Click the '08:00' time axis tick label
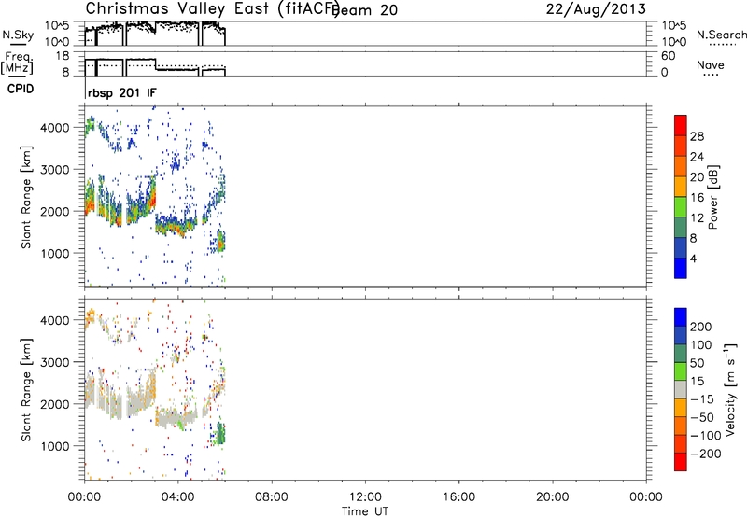Image resolution: width=747 pixels, height=517 pixels. click(x=272, y=497)
